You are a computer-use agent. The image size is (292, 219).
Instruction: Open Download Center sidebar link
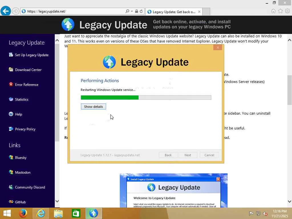click(x=28, y=70)
